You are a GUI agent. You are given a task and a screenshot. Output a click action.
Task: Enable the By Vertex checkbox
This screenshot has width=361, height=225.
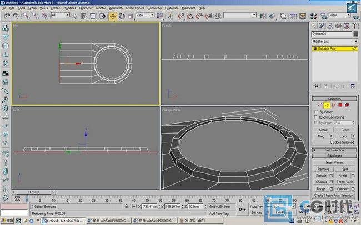coord(316,112)
